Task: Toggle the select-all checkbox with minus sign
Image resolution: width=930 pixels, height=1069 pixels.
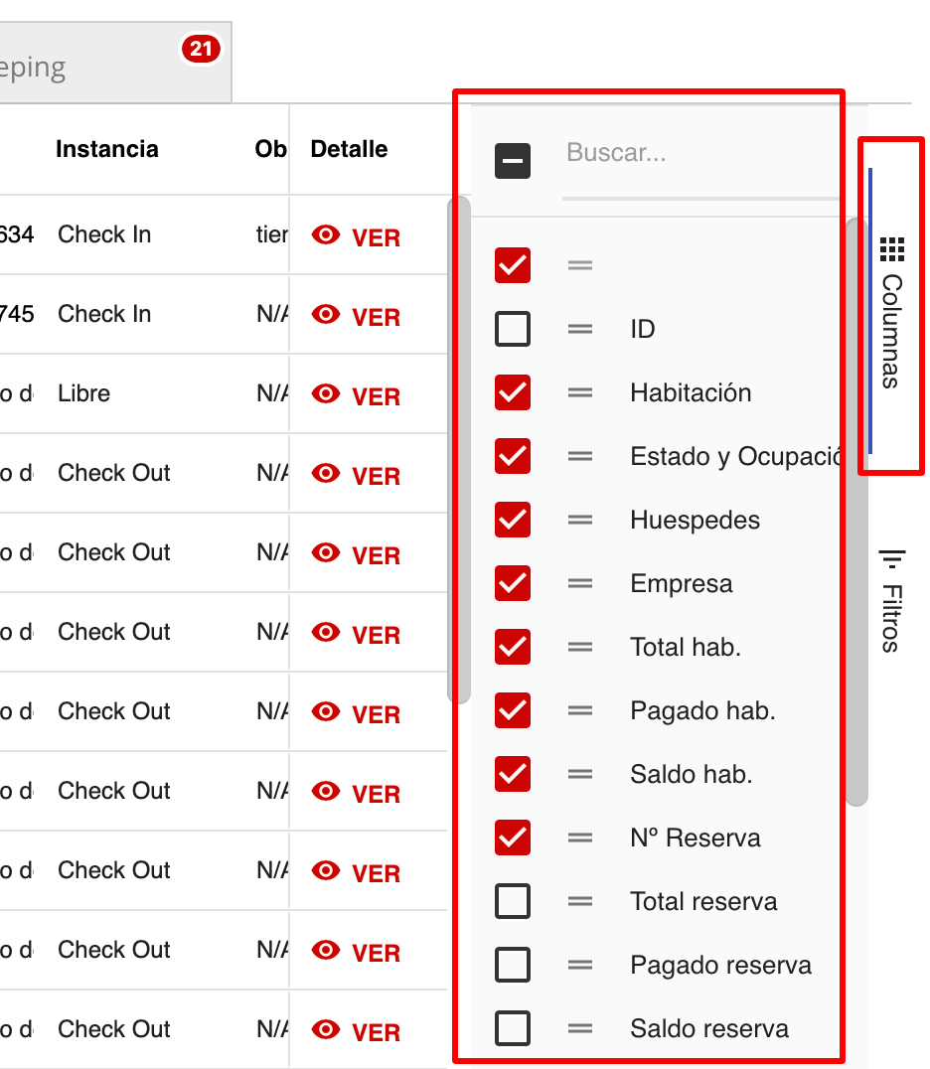Action: click(x=513, y=160)
